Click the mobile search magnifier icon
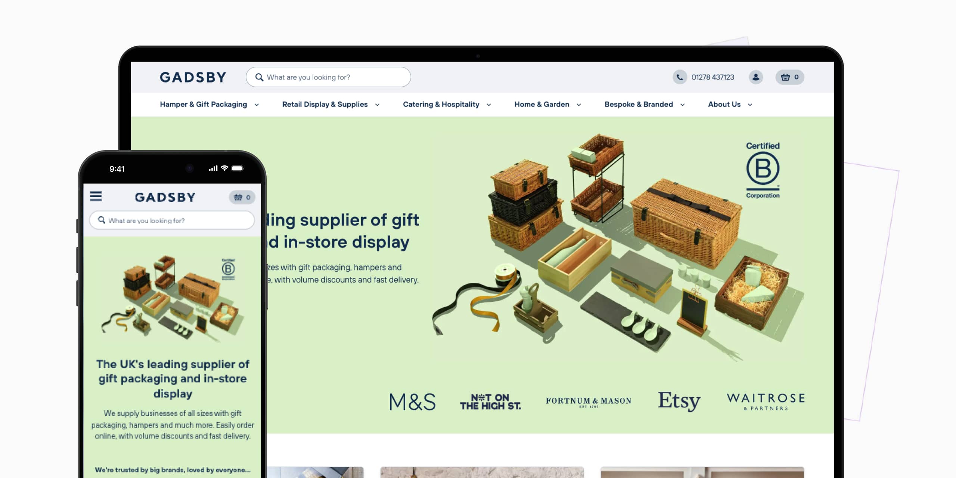956x478 pixels. (102, 220)
